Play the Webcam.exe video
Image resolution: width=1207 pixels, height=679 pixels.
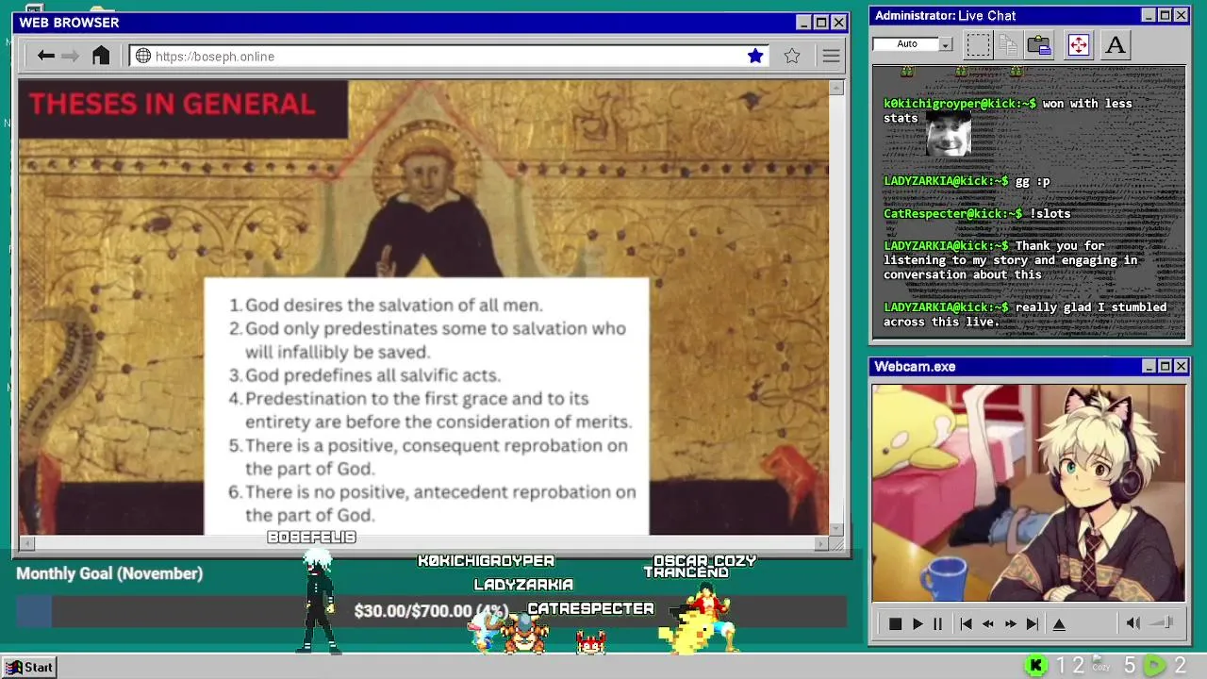pyautogui.click(x=918, y=624)
